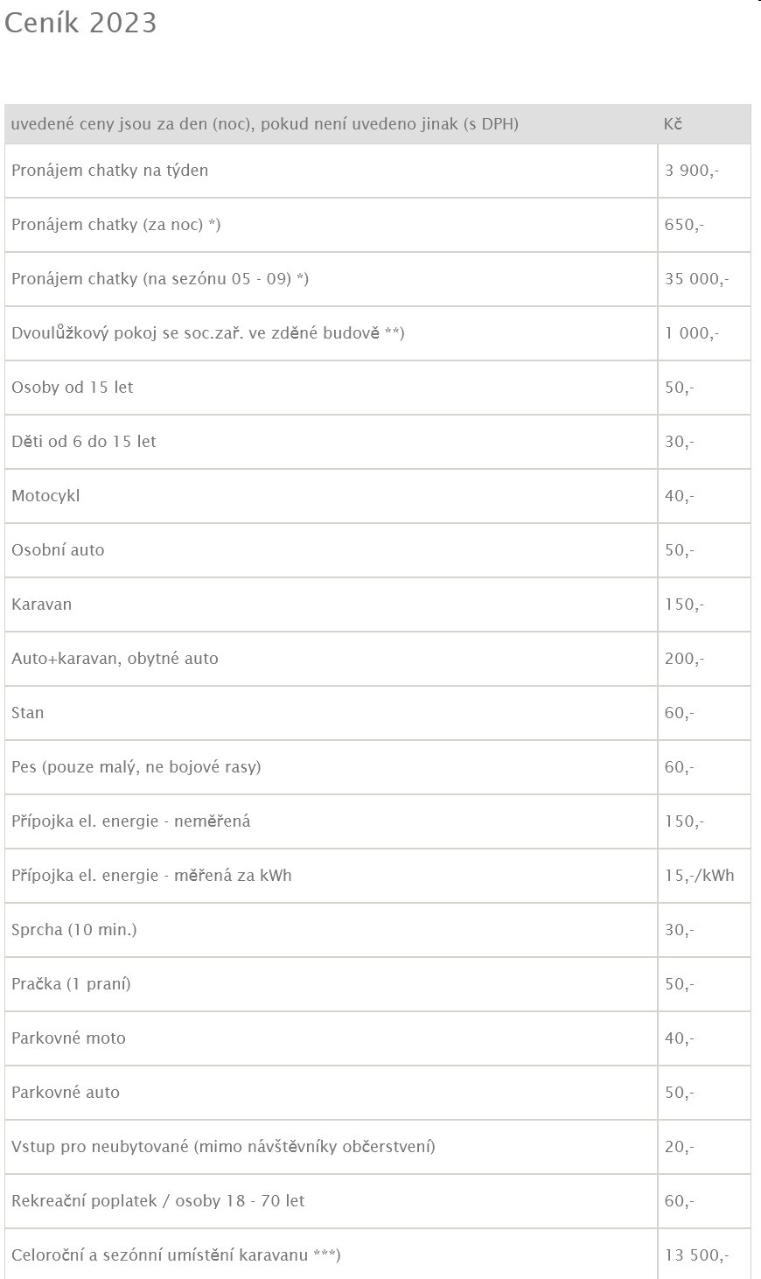Click the 1 000,- price cell
Image resolution: width=761 pixels, height=1279 pixels.
point(704,333)
